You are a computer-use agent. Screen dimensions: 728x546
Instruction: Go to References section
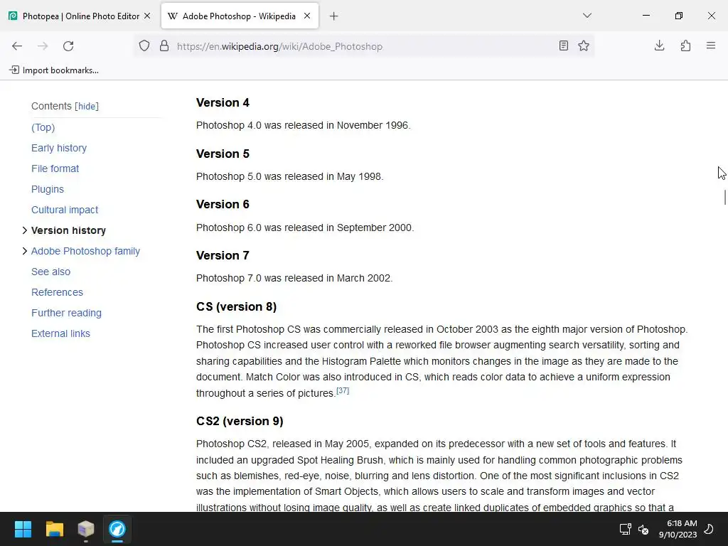[57, 292]
